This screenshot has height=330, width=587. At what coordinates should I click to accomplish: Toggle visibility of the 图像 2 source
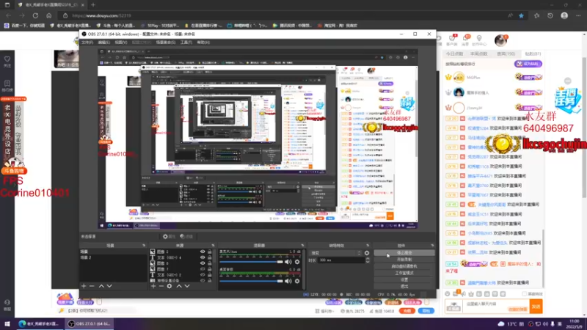tap(203, 252)
